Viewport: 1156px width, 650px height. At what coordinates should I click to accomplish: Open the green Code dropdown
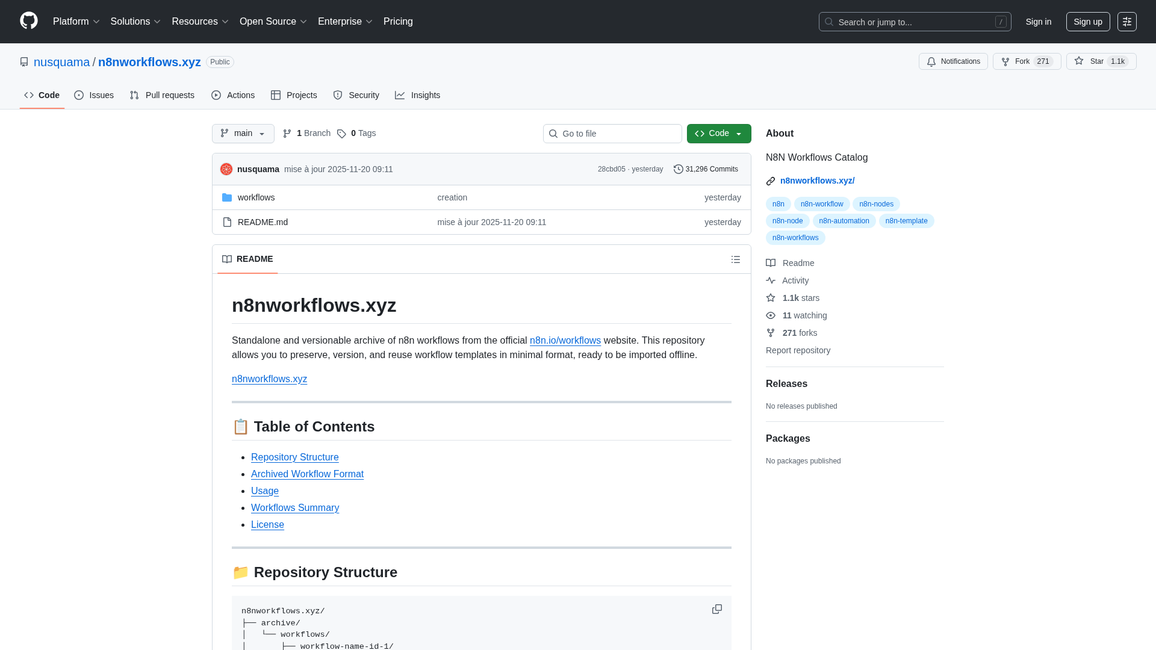click(x=718, y=134)
